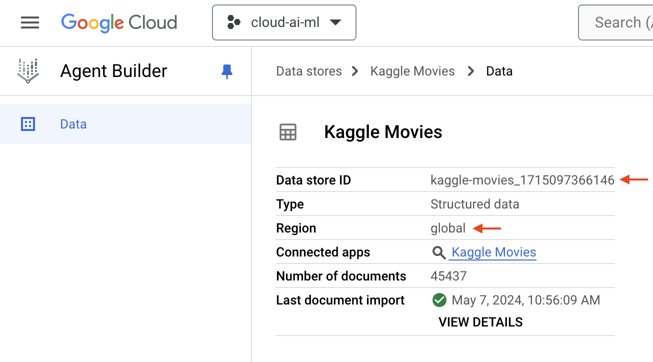The image size is (653, 362).
Task: Select the Data item in the sidebar
Action: pos(125,124)
